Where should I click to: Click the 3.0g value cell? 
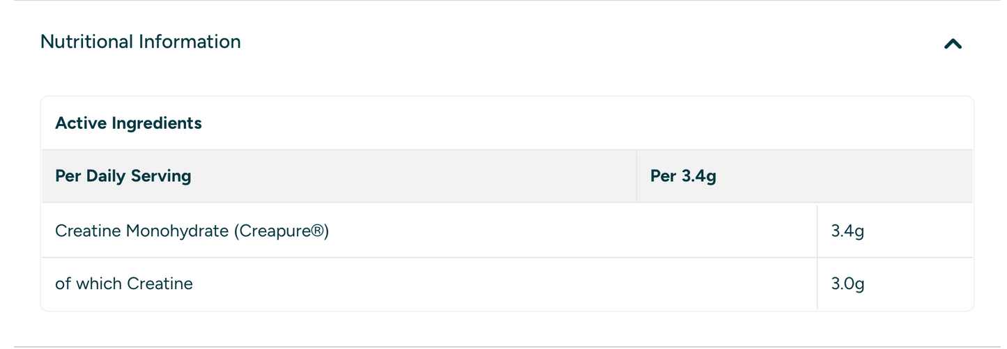click(847, 284)
